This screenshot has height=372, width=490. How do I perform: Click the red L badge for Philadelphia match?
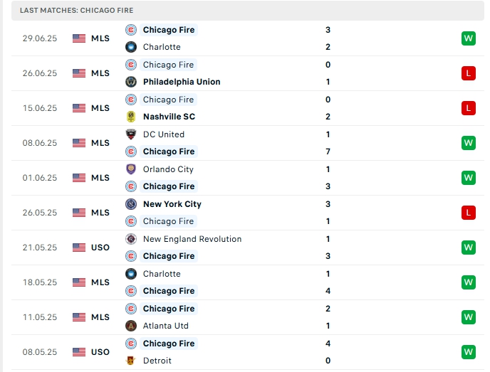[468, 73]
